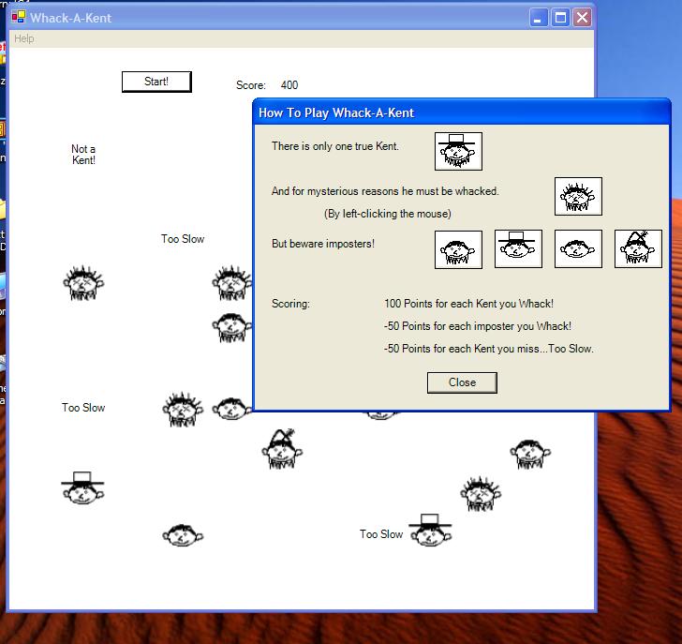The width and height of the screenshot is (682, 644).
Task: Click the Whack-A-Kent title bar application icon
Action: [x=19, y=18]
